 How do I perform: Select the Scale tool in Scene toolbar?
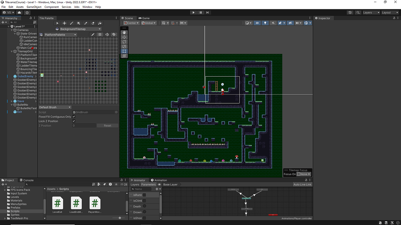124,47
